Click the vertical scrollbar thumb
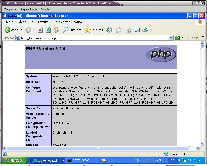The height and width of the screenshot is (166, 207). pyautogui.click(x=202, y=47)
